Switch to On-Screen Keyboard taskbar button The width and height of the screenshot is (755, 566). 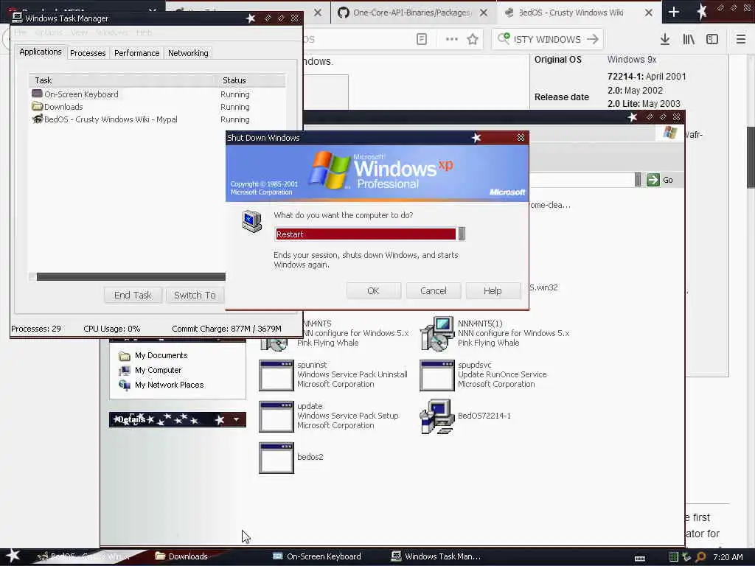click(x=318, y=556)
